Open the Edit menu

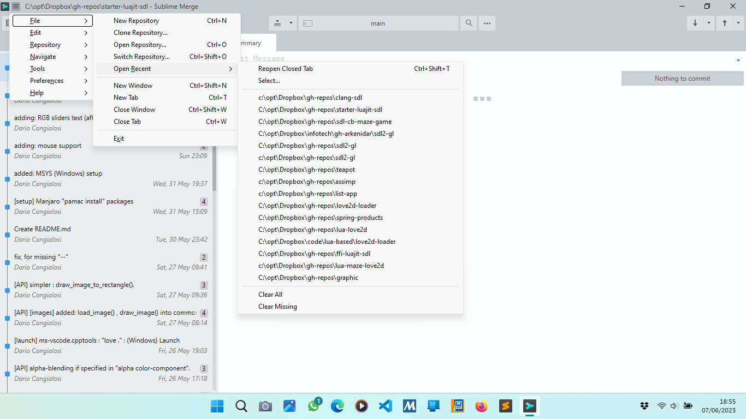(52, 33)
